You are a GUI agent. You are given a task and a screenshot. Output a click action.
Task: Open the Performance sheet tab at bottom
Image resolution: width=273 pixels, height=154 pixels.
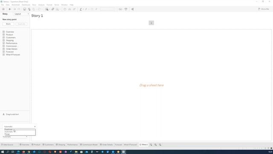pyautogui.click(x=73, y=145)
